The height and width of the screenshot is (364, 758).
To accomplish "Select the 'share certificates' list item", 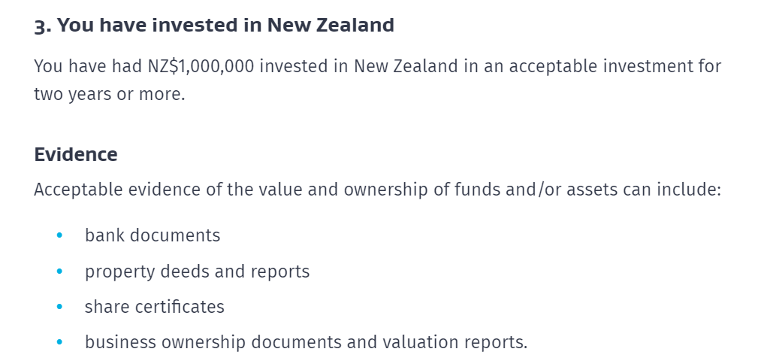I will click(155, 307).
